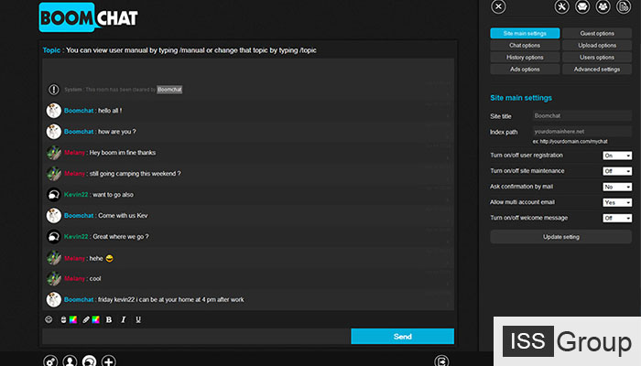Viewport: 641px width, 366px height.
Task: Click Boomchat's avatar beside 'how are you ?'
Action: point(53,132)
